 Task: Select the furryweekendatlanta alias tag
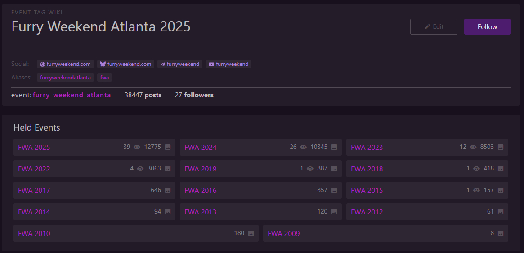(x=65, y=78)
